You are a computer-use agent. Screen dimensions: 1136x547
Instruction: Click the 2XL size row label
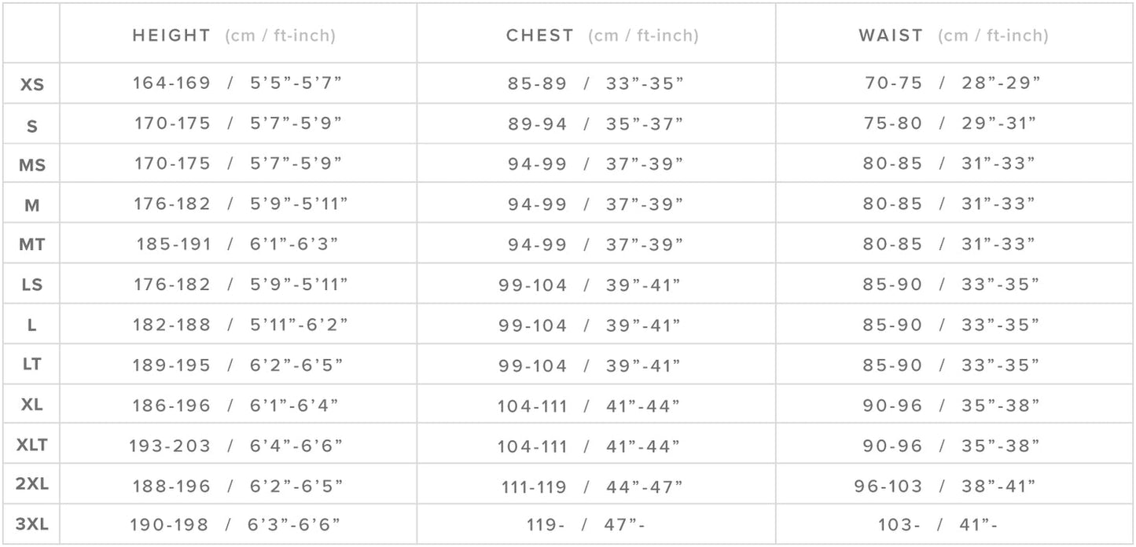pos(32,484)
